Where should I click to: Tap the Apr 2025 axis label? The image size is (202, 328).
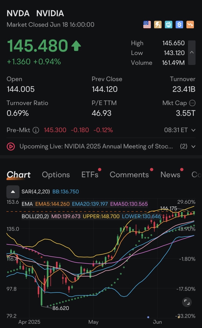[29, 322]
